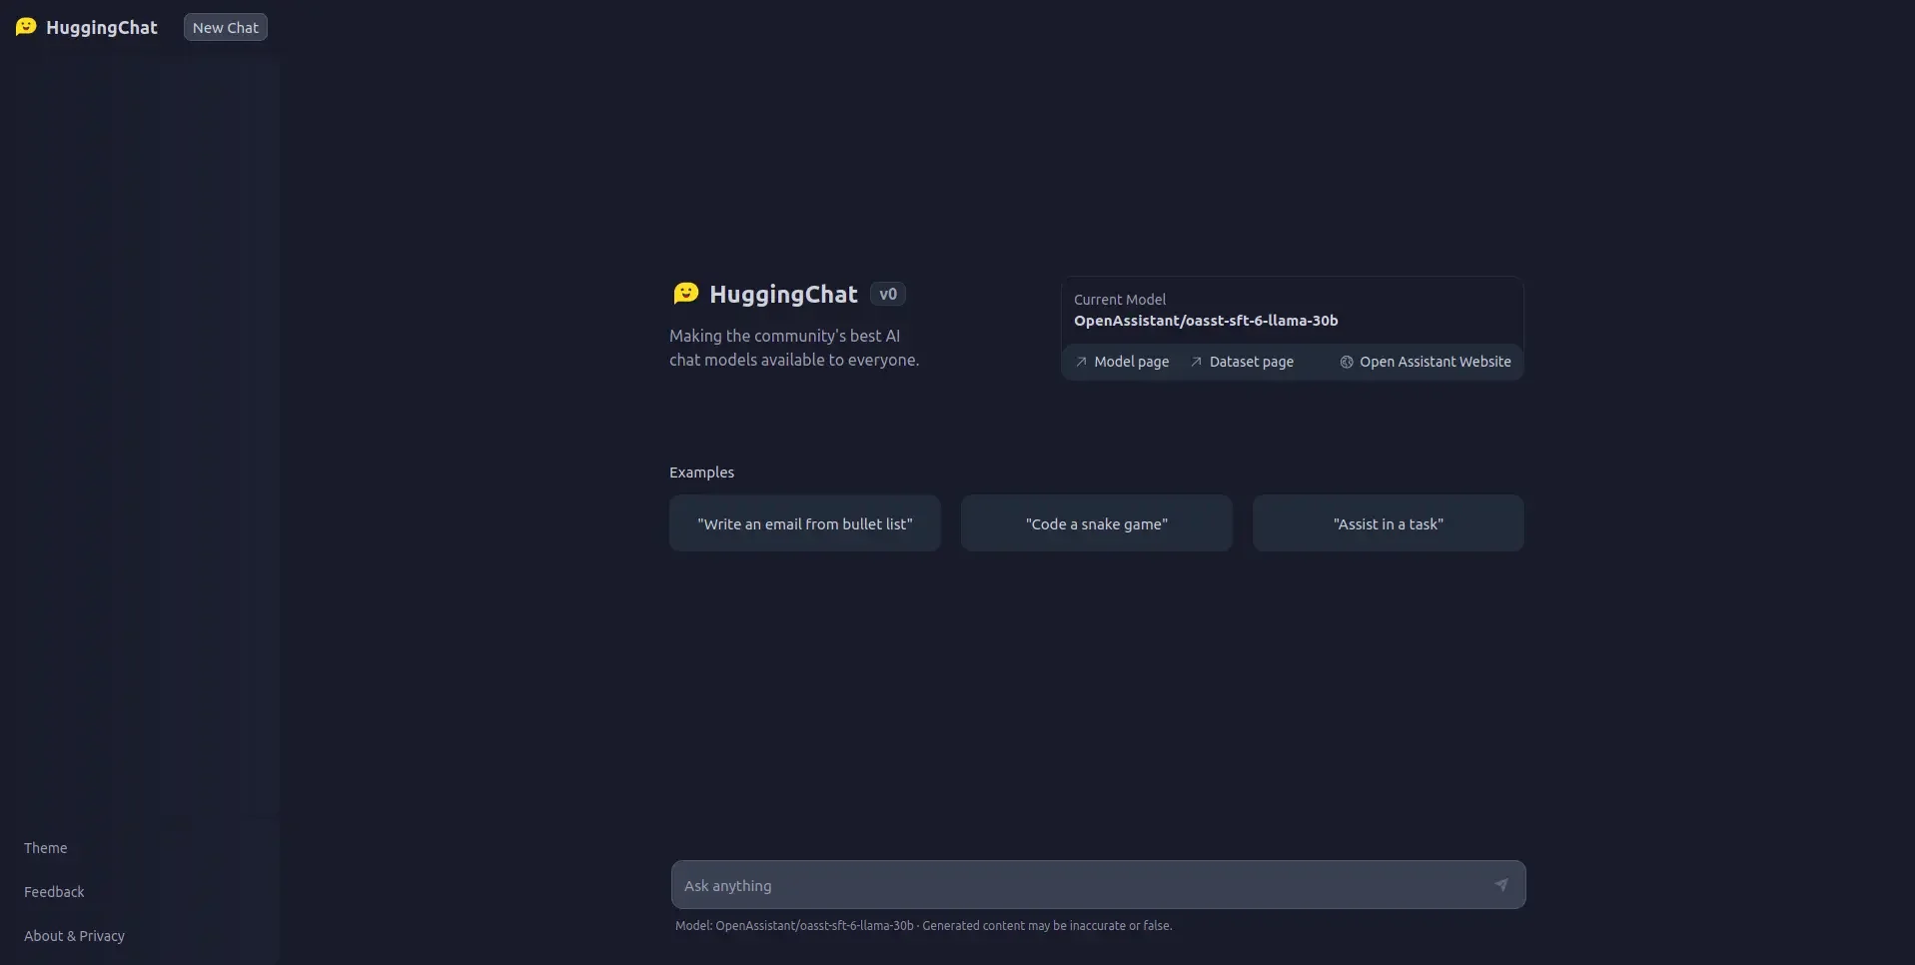Select "Write an email from bullet list" example
The image size is (1915, 965).
point(805,523)
